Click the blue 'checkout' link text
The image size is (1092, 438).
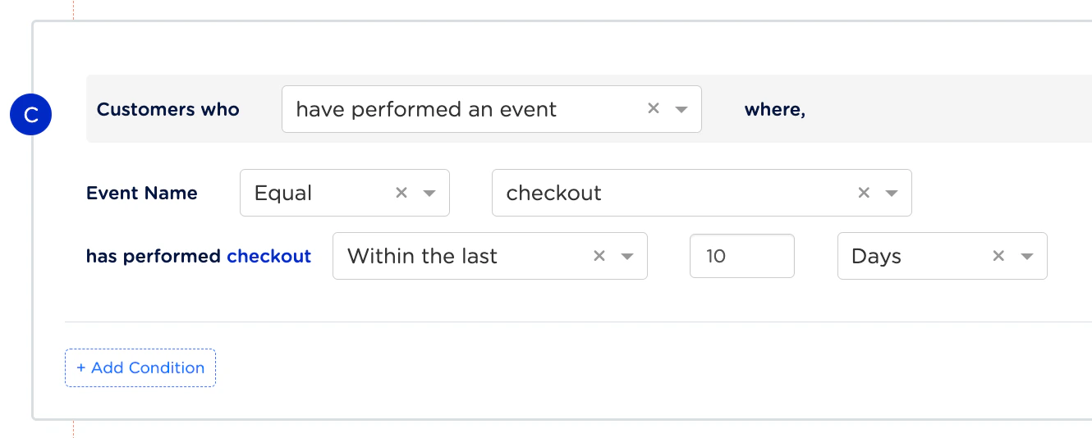268,256
